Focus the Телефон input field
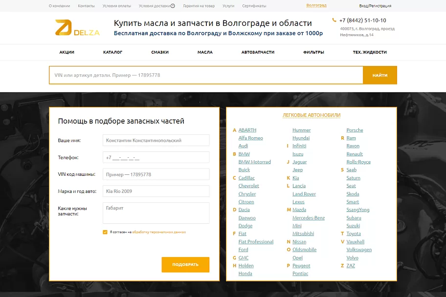Screen dimensions: 446x297 (156, 157)
